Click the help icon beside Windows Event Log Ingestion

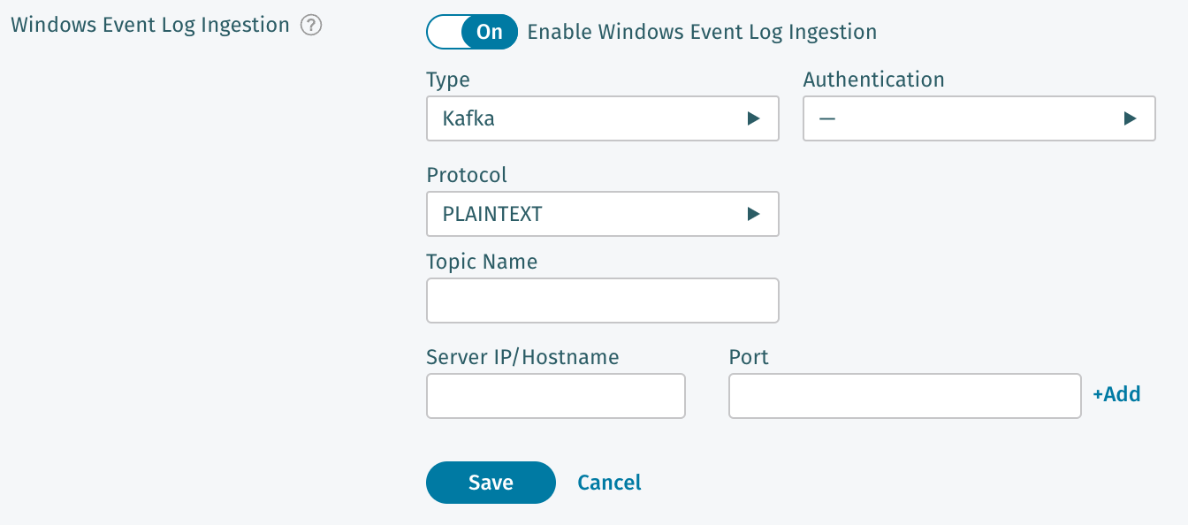[310, 26]
